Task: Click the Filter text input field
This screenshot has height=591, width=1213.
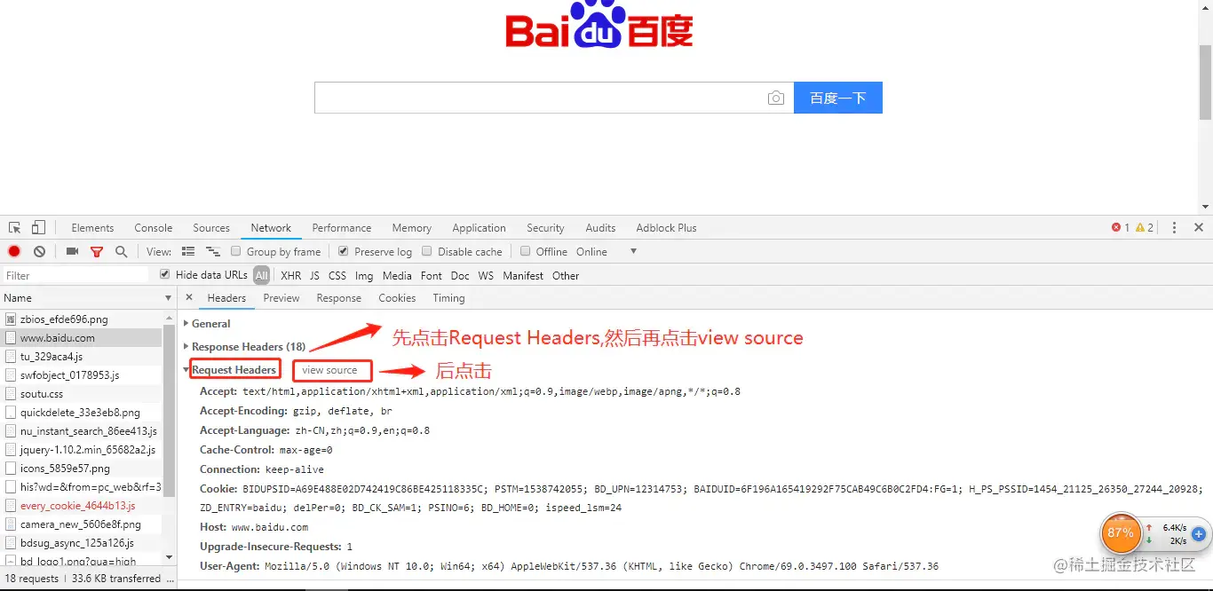Action: pos(75,276)
